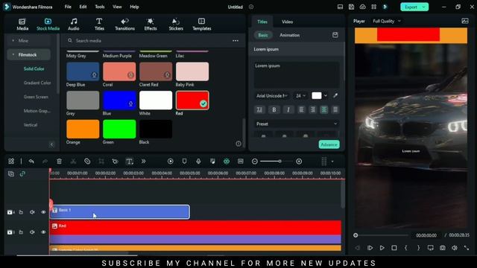Open the File menu

tap(68, 7)
